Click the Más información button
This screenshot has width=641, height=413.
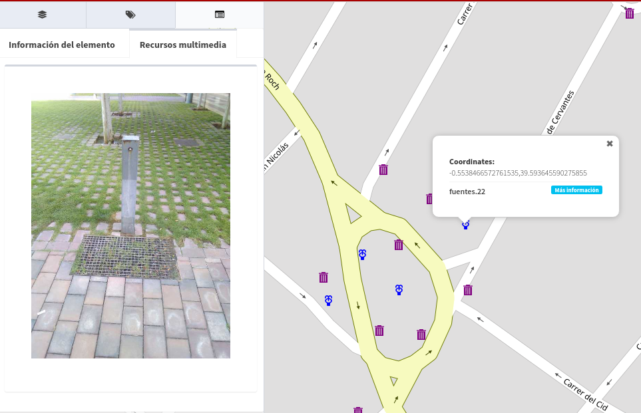(x=576, y=191)
